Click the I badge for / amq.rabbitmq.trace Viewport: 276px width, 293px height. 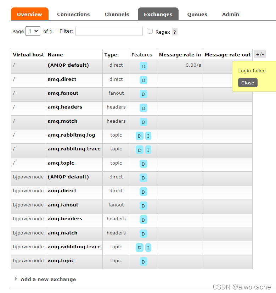tap(148, 150)
